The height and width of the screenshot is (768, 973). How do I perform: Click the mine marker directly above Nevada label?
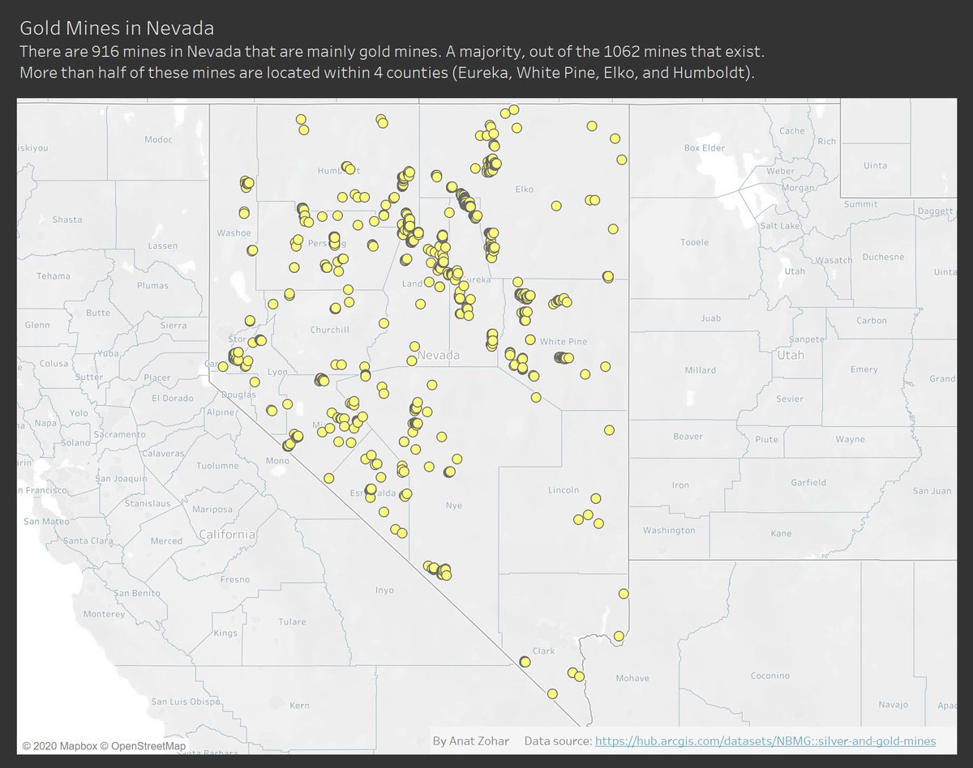click(x=414, y=346)
